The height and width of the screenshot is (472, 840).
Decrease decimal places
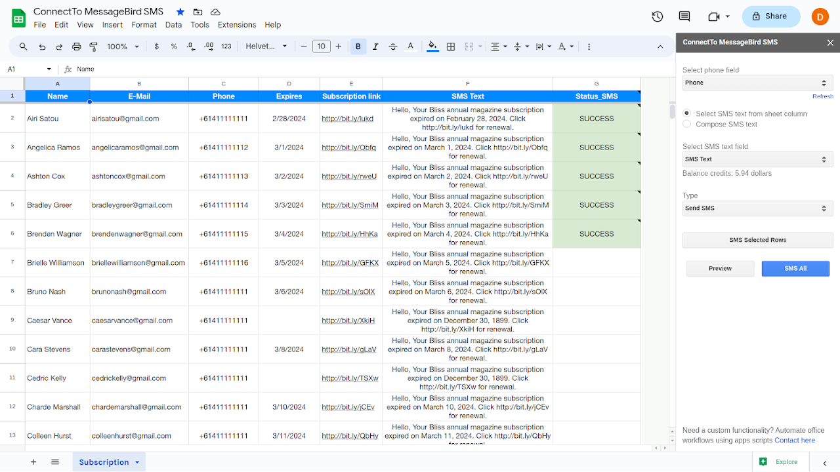click(191, 47)
